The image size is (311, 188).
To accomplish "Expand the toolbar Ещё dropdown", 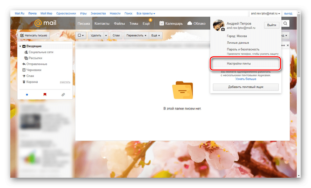I will coord(156,35).
